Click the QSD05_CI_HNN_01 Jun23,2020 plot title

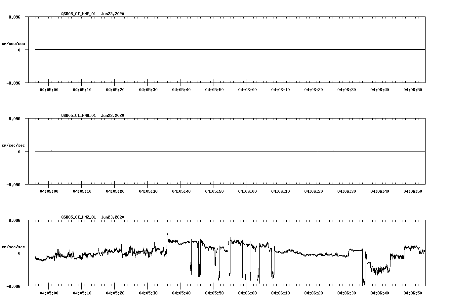coord(93,116)
